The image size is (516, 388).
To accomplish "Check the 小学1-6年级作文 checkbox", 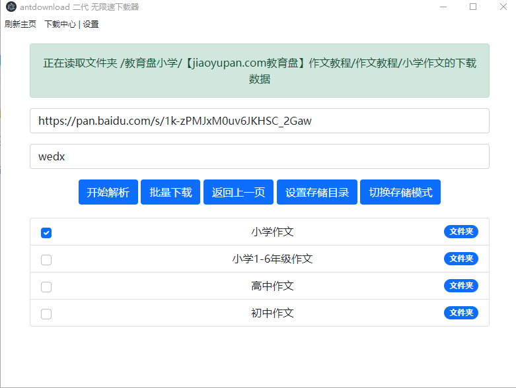I will pyautogui.click(x=46, y=260).
